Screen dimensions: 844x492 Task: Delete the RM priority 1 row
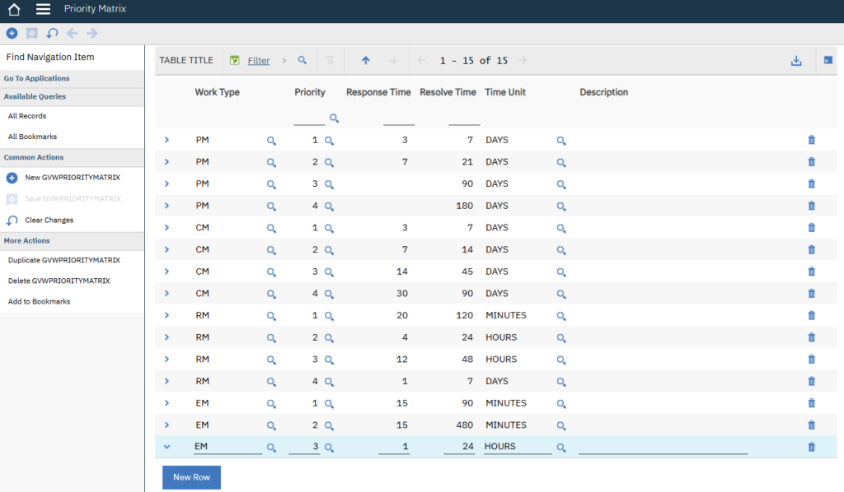(x=811, y=315)
